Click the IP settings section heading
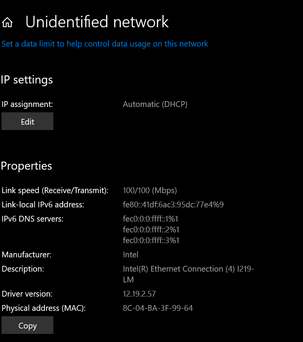This screenshot has width=303, height=342. coord(27,80)
